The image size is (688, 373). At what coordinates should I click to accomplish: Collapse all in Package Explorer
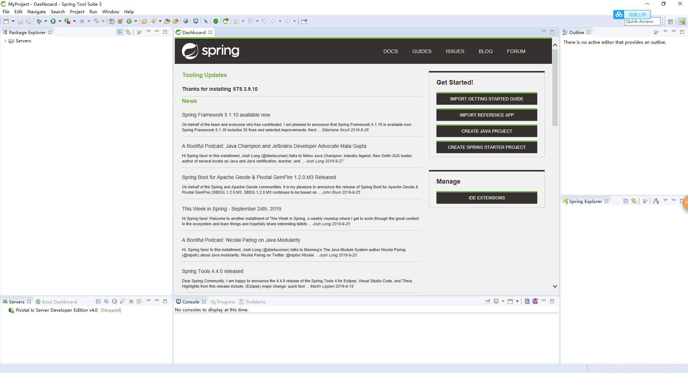click(x=120, y=32)
